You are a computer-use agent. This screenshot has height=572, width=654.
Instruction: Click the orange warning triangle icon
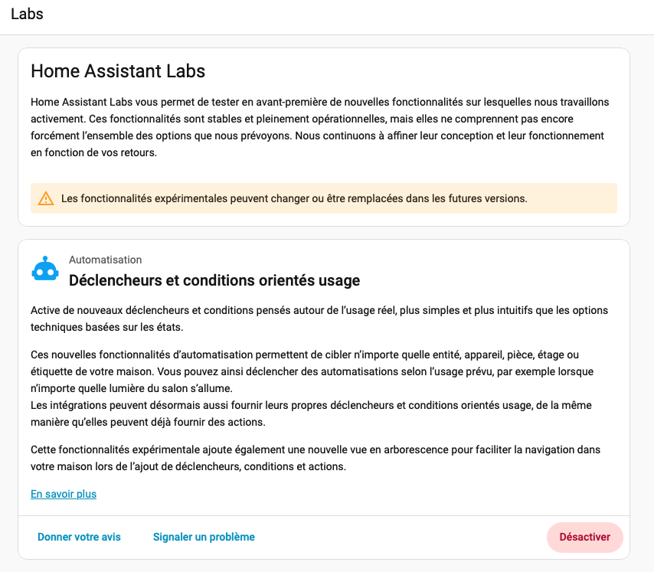pos(47,198)
